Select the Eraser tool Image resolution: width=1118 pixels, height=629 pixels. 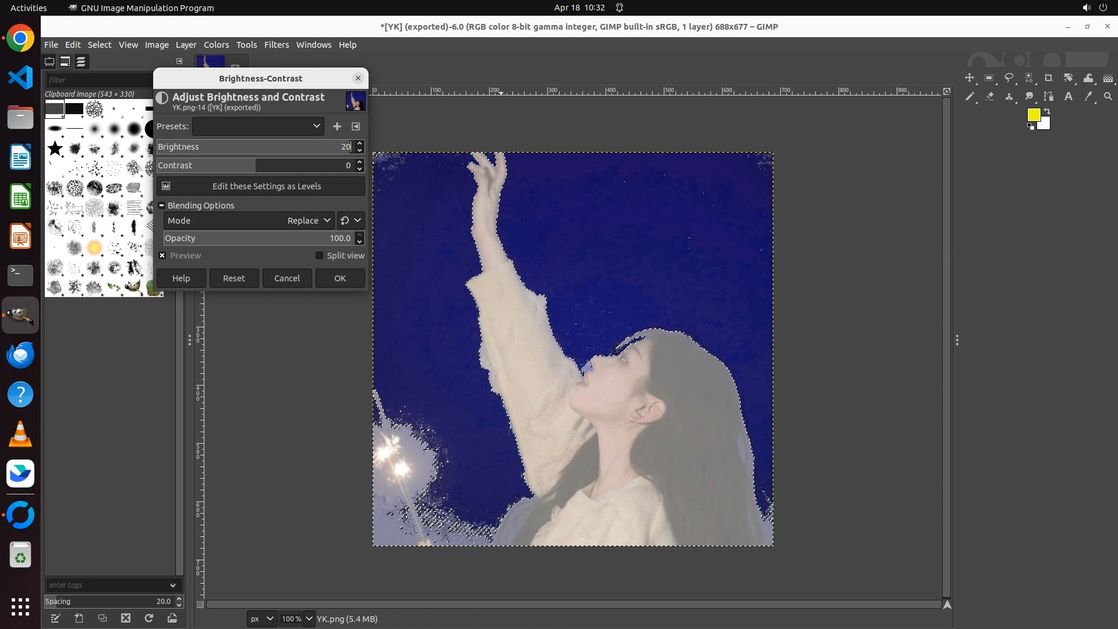click(x=989, y=97)
